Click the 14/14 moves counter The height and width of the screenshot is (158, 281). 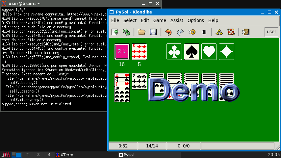coord(152,146)
